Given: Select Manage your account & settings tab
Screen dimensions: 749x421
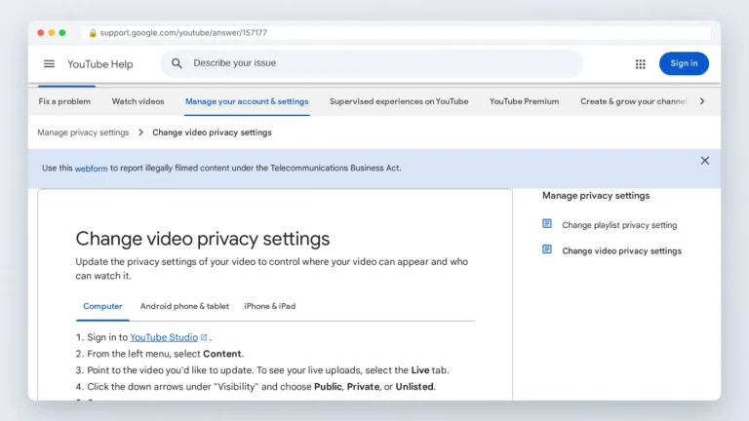Looking at the screenshot, I should point(247,101).
